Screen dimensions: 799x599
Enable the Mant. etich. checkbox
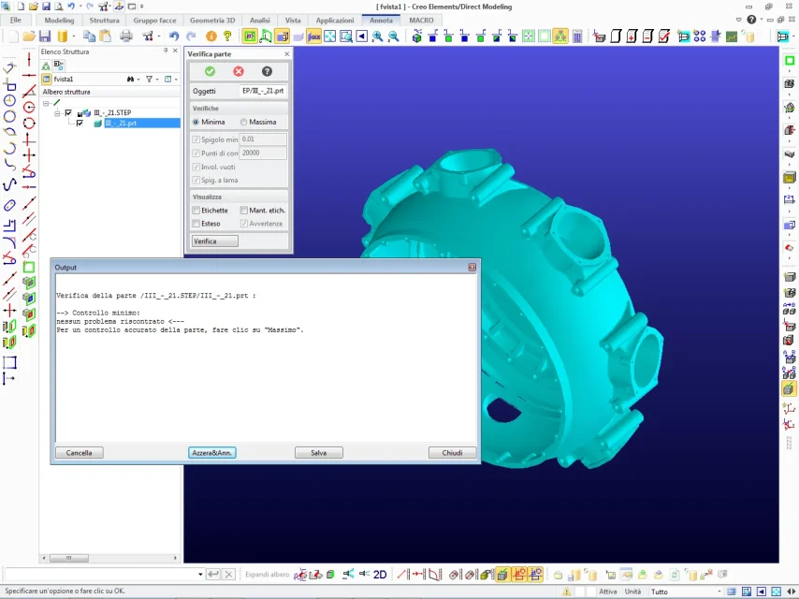244,210
